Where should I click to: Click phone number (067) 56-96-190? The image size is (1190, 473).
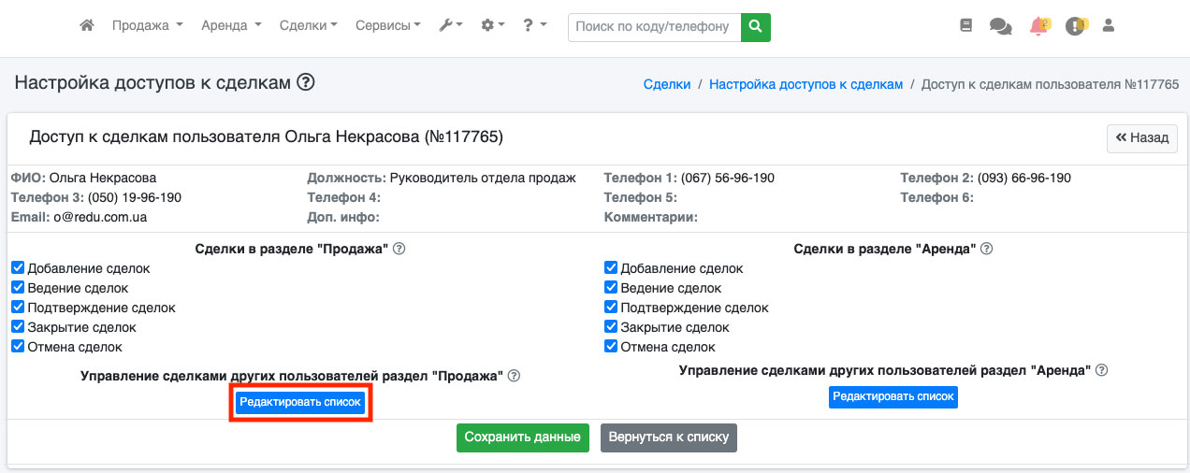point(728,178)
